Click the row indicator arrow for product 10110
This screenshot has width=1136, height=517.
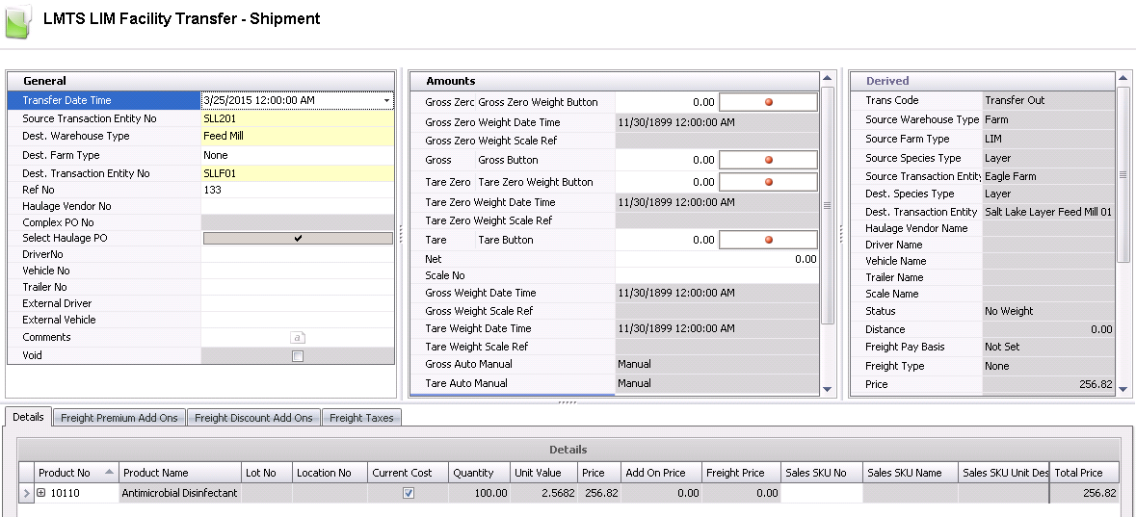point(27,493)
